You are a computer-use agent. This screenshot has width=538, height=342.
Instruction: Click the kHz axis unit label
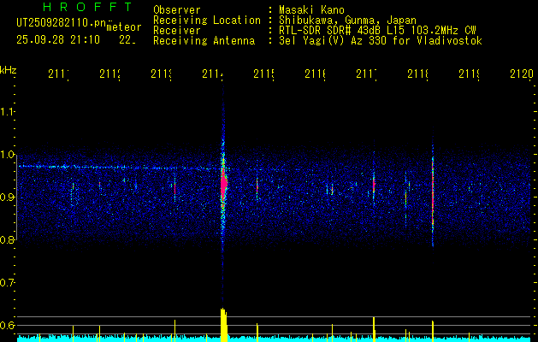(x=9, y=70)
